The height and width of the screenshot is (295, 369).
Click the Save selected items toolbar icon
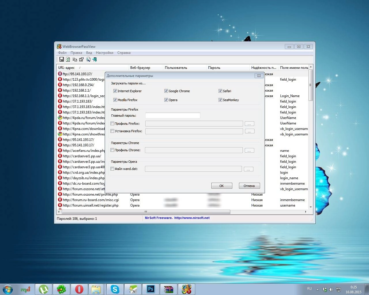[x=61, y=59]
